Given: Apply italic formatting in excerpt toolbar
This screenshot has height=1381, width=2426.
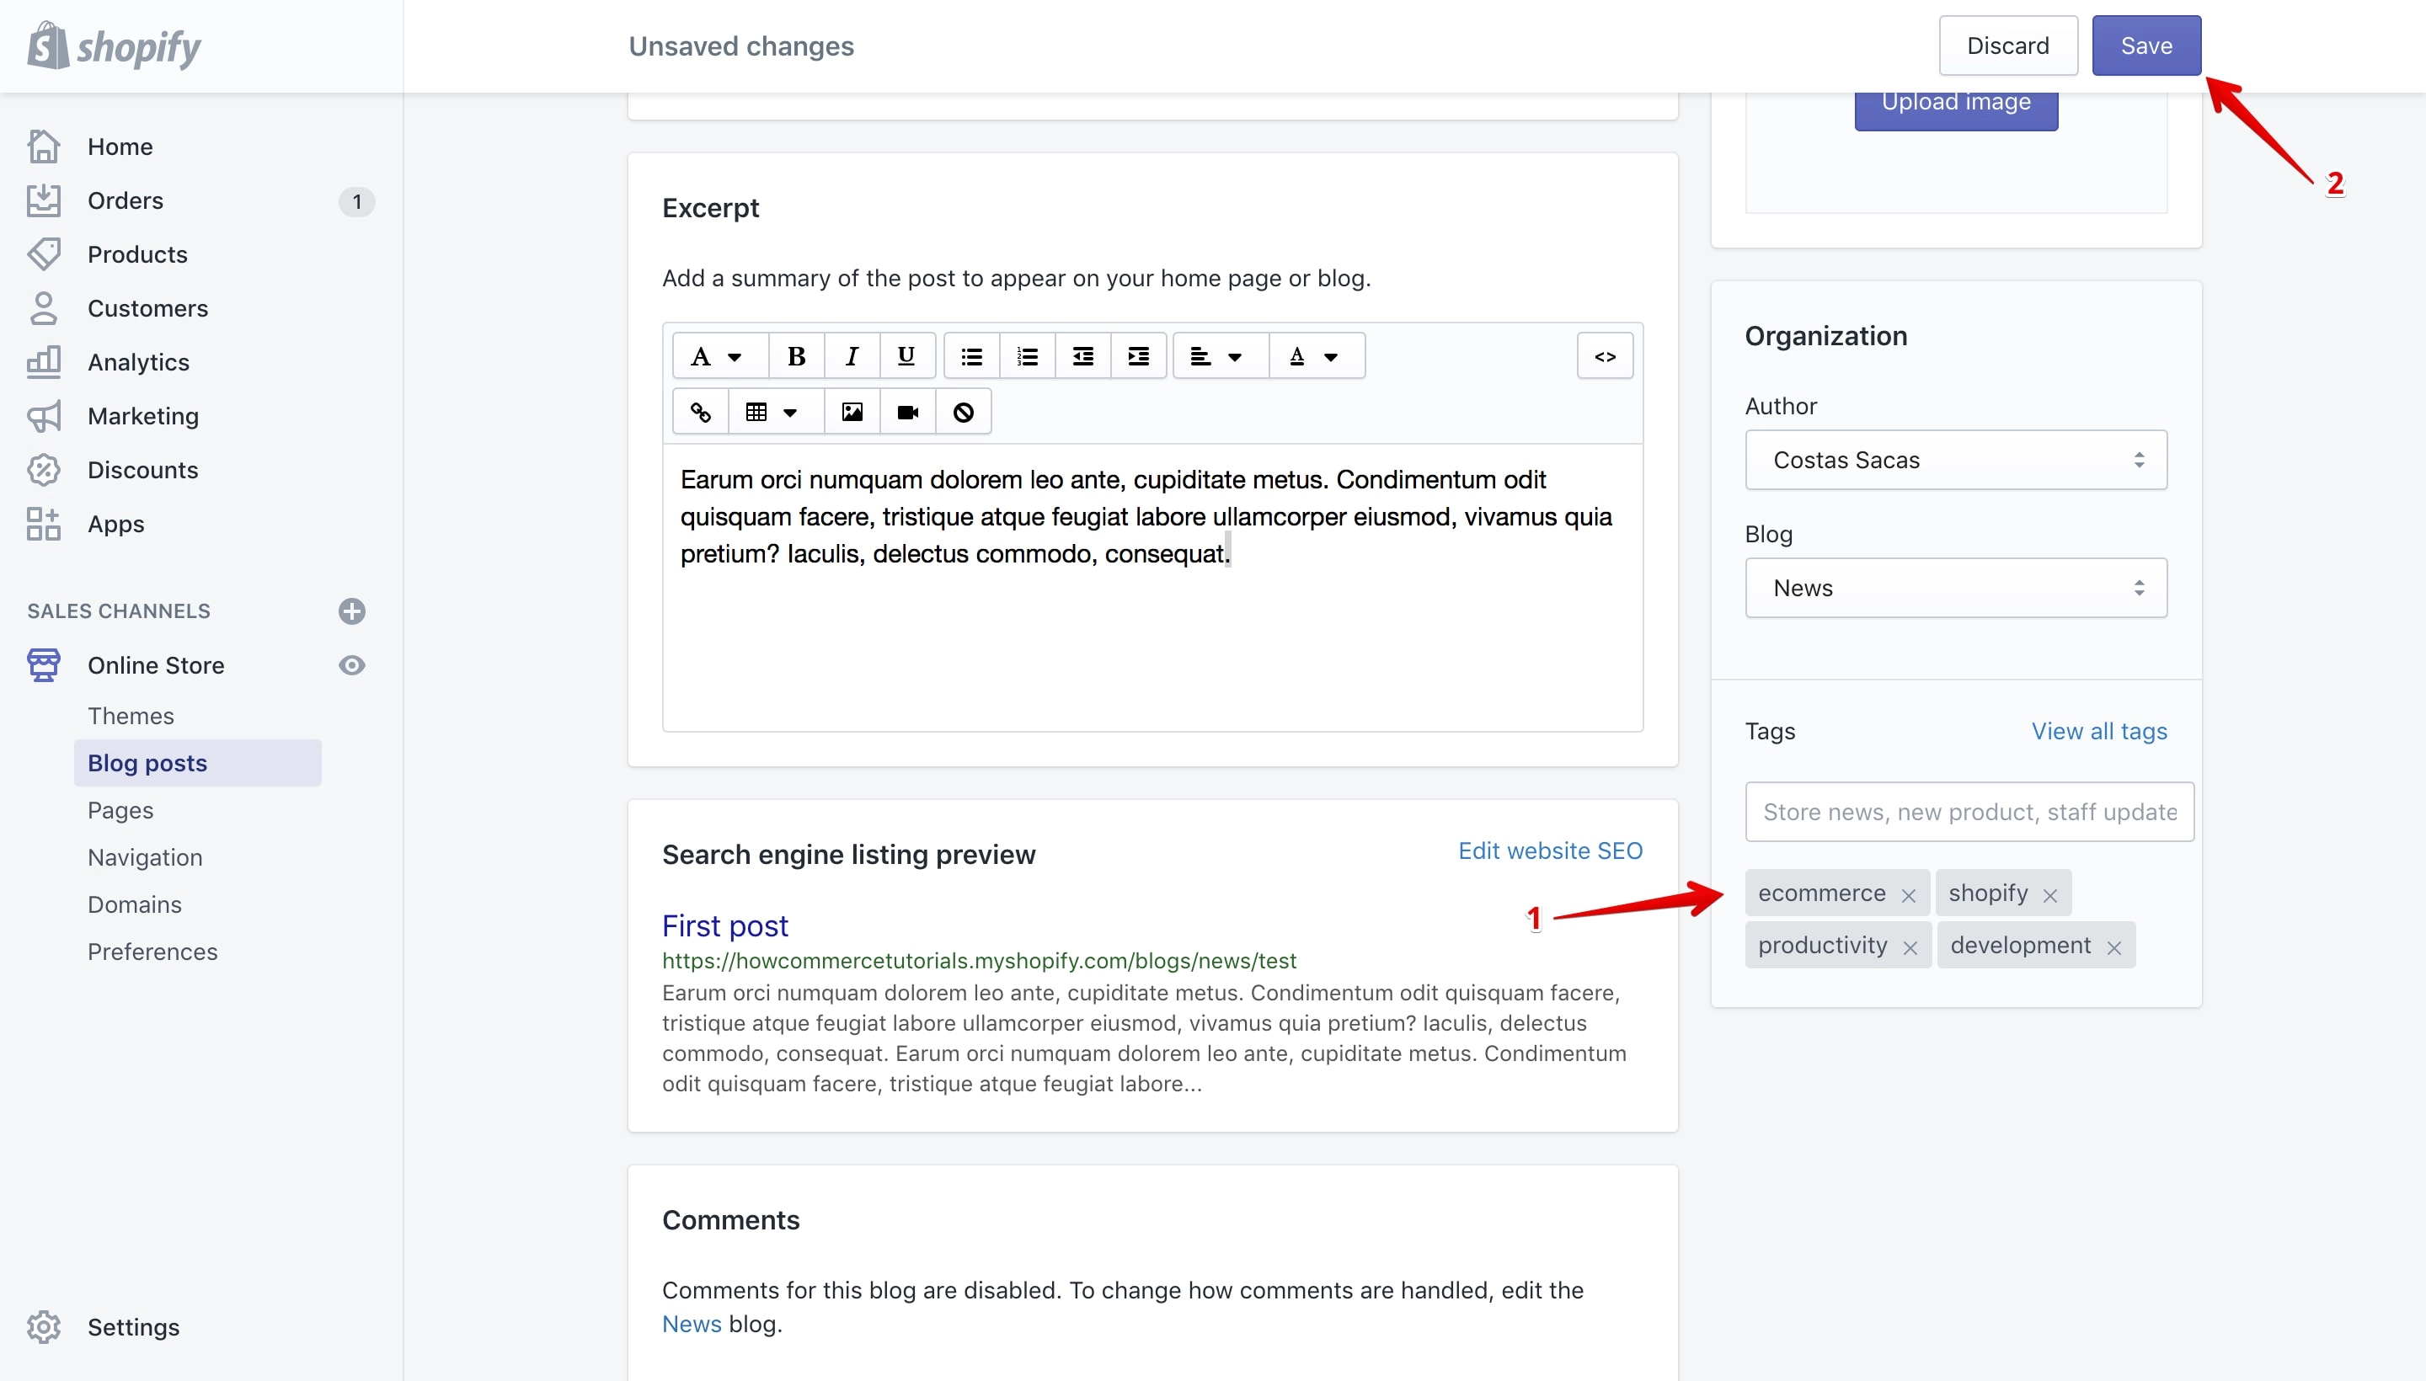Looking at the screenshot, I should coord(852,357).
